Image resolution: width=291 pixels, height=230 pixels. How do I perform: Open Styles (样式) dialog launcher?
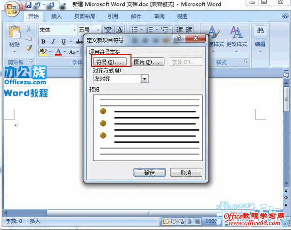(246, 61)
